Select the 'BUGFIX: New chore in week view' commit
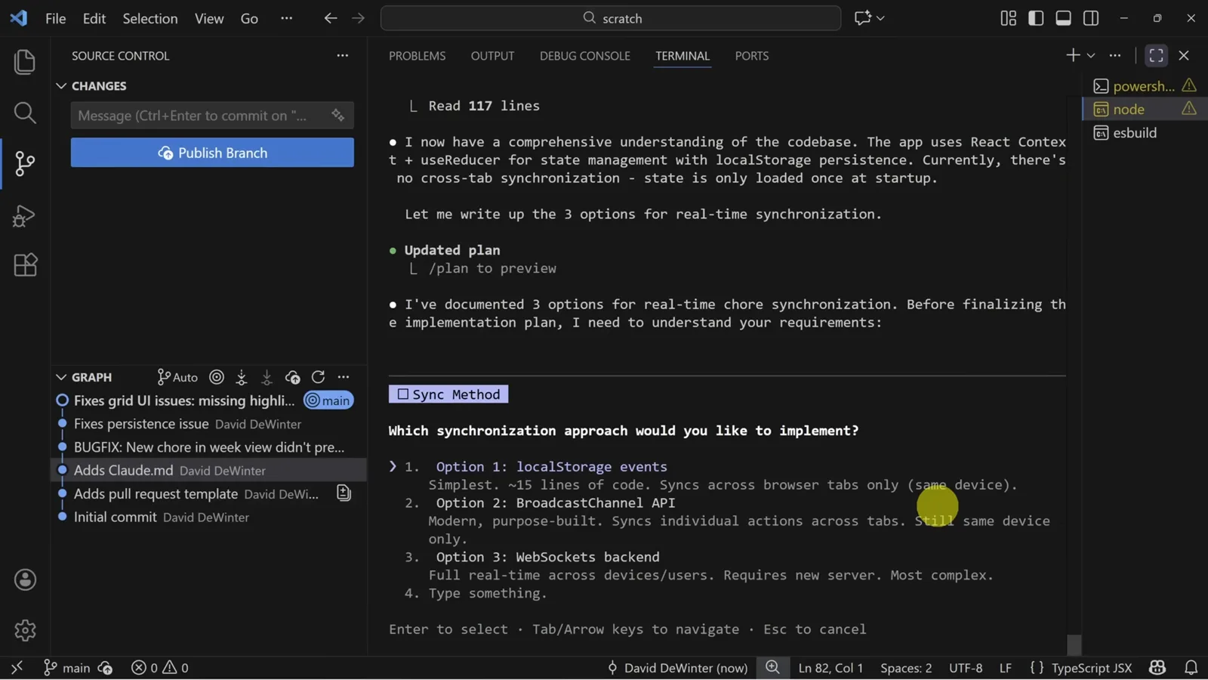Image resolution: width=1208 pixels, height=680 pixels. tap(209, 447)
